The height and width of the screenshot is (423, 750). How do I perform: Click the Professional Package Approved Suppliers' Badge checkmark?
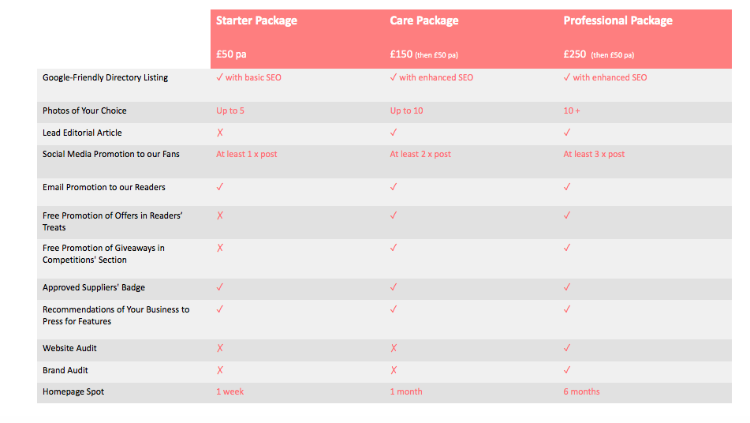[x=567, y=287]
